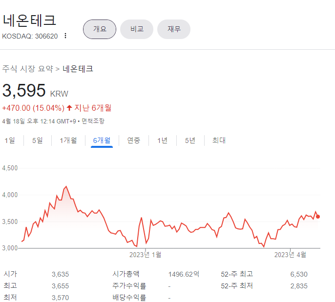This screenshot has height=302, width=335.
Task: Click the 배당수익률 label
Action: (x=129, y=298)
